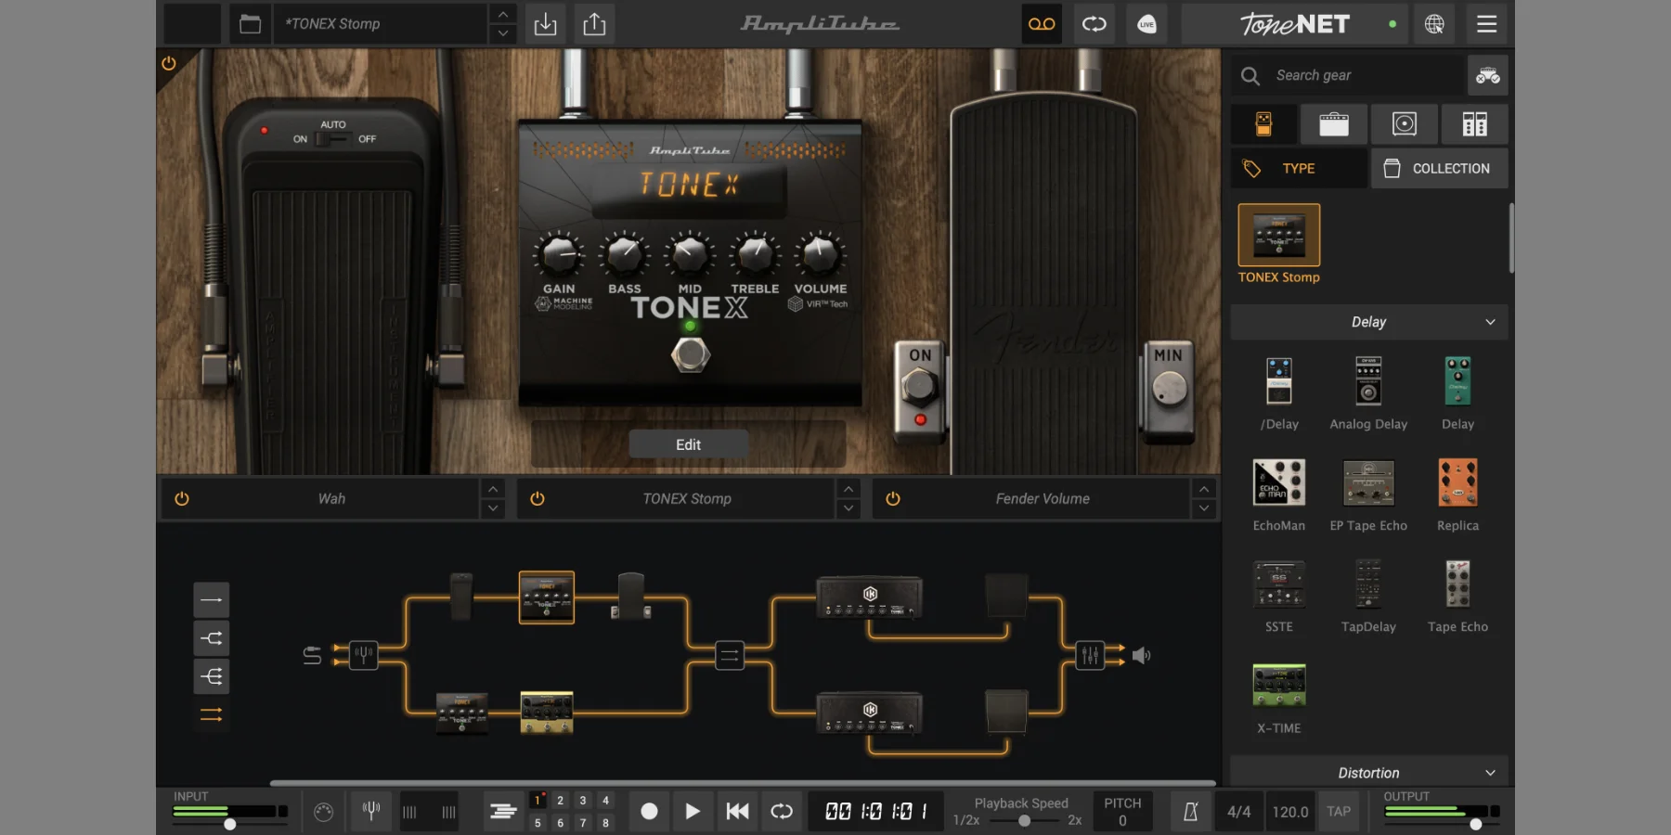Select the Amplifier gear category icon
The height and width of the screenshot is (835, 1671).
(1334, 123)
